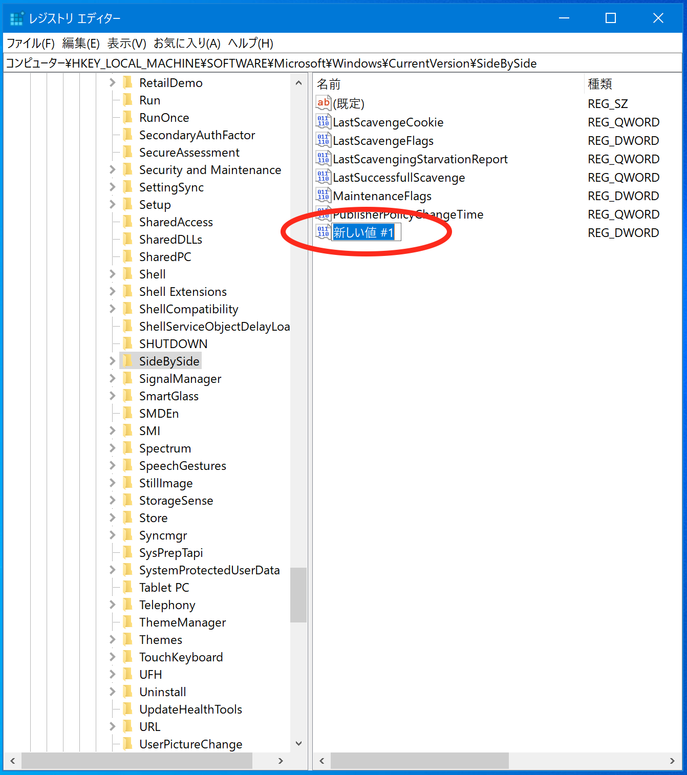The image size is (687, 775).
Task: Select the TouchKeyboard key
Action: [x=181, y=657]
